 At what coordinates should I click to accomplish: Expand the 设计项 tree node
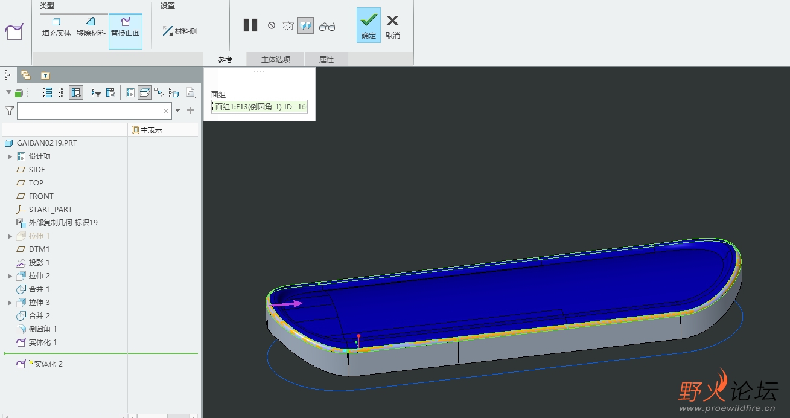point(10,156)
